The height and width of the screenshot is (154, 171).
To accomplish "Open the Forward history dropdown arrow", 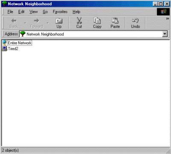I will (48, 23).
